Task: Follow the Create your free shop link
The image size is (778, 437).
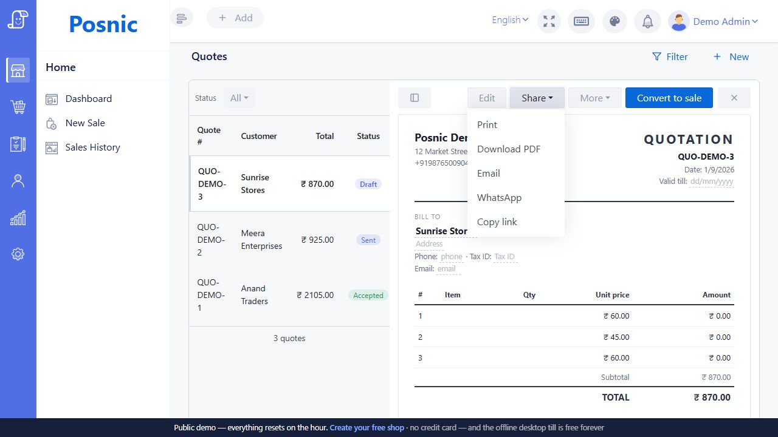Action: point(367,427)
